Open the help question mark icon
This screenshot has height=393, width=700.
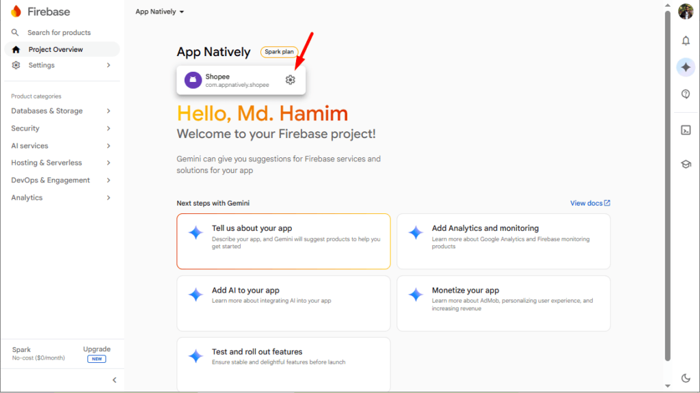(686, 94)
